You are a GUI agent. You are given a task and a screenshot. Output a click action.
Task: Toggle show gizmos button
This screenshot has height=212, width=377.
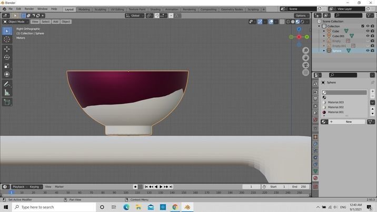click(x=260, y=22)
